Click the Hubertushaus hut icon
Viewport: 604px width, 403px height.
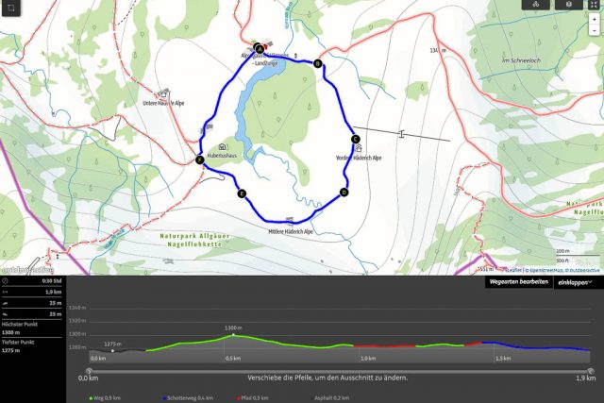(x=222, y=147)
